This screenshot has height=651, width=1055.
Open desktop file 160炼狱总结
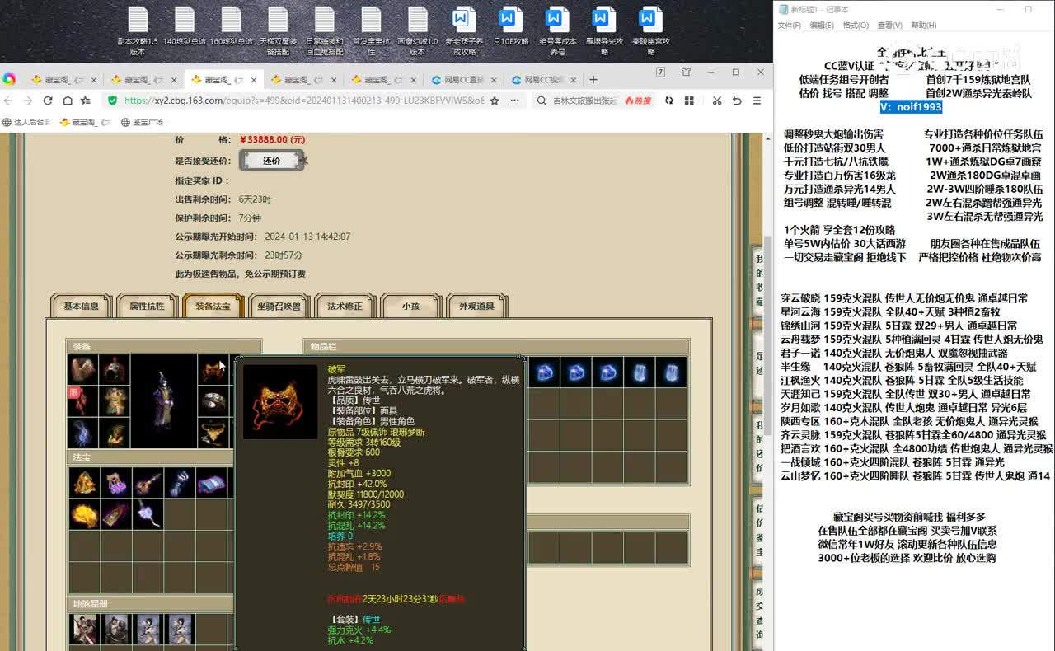231,26
